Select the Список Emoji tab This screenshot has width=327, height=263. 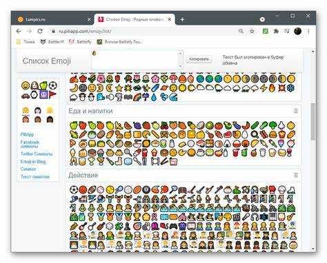point(135,19)
